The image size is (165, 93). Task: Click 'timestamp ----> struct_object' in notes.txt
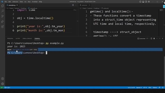117,32
